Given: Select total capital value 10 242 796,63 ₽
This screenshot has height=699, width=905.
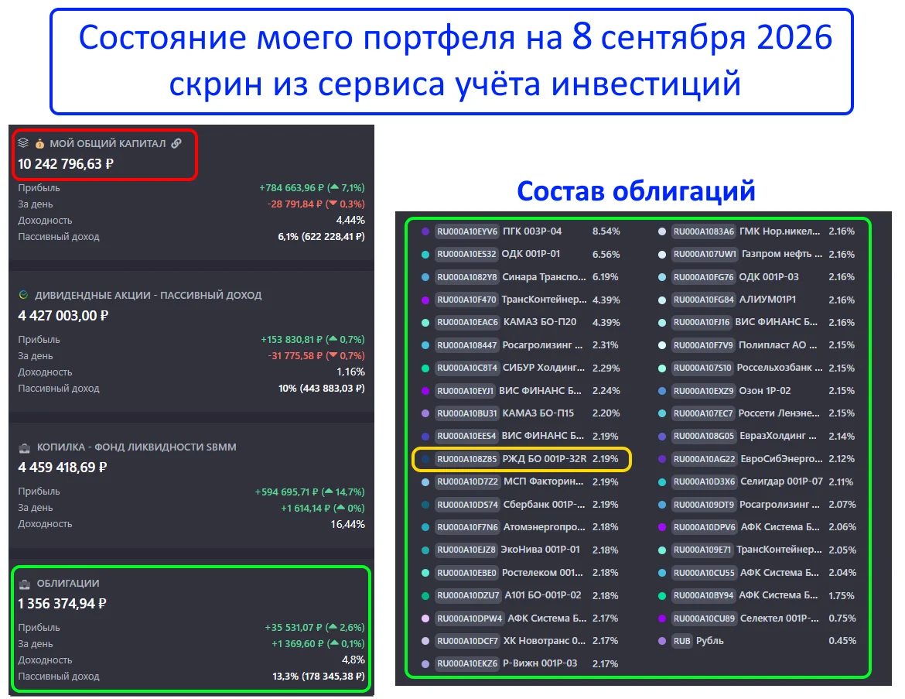Looking at the screenshot, I should tap(66, 164).
